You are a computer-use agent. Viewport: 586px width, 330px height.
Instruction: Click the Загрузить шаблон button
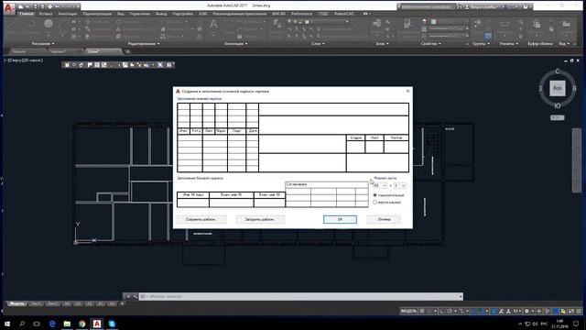(260, 219)
